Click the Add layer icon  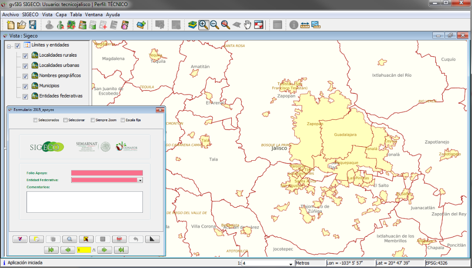point(142,25)
